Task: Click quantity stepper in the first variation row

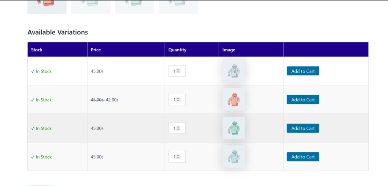Action: pyautogui.click(x=178, y=71)
